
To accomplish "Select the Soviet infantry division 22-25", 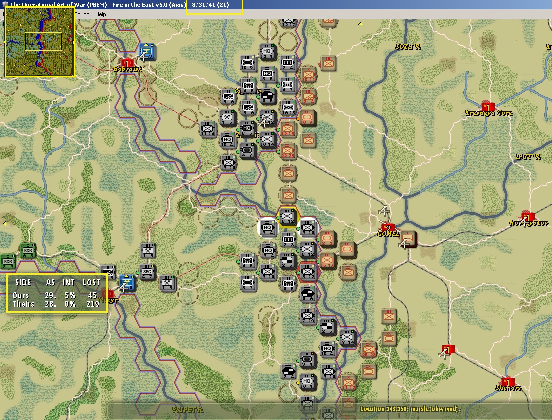I will [x=288, y=151].
